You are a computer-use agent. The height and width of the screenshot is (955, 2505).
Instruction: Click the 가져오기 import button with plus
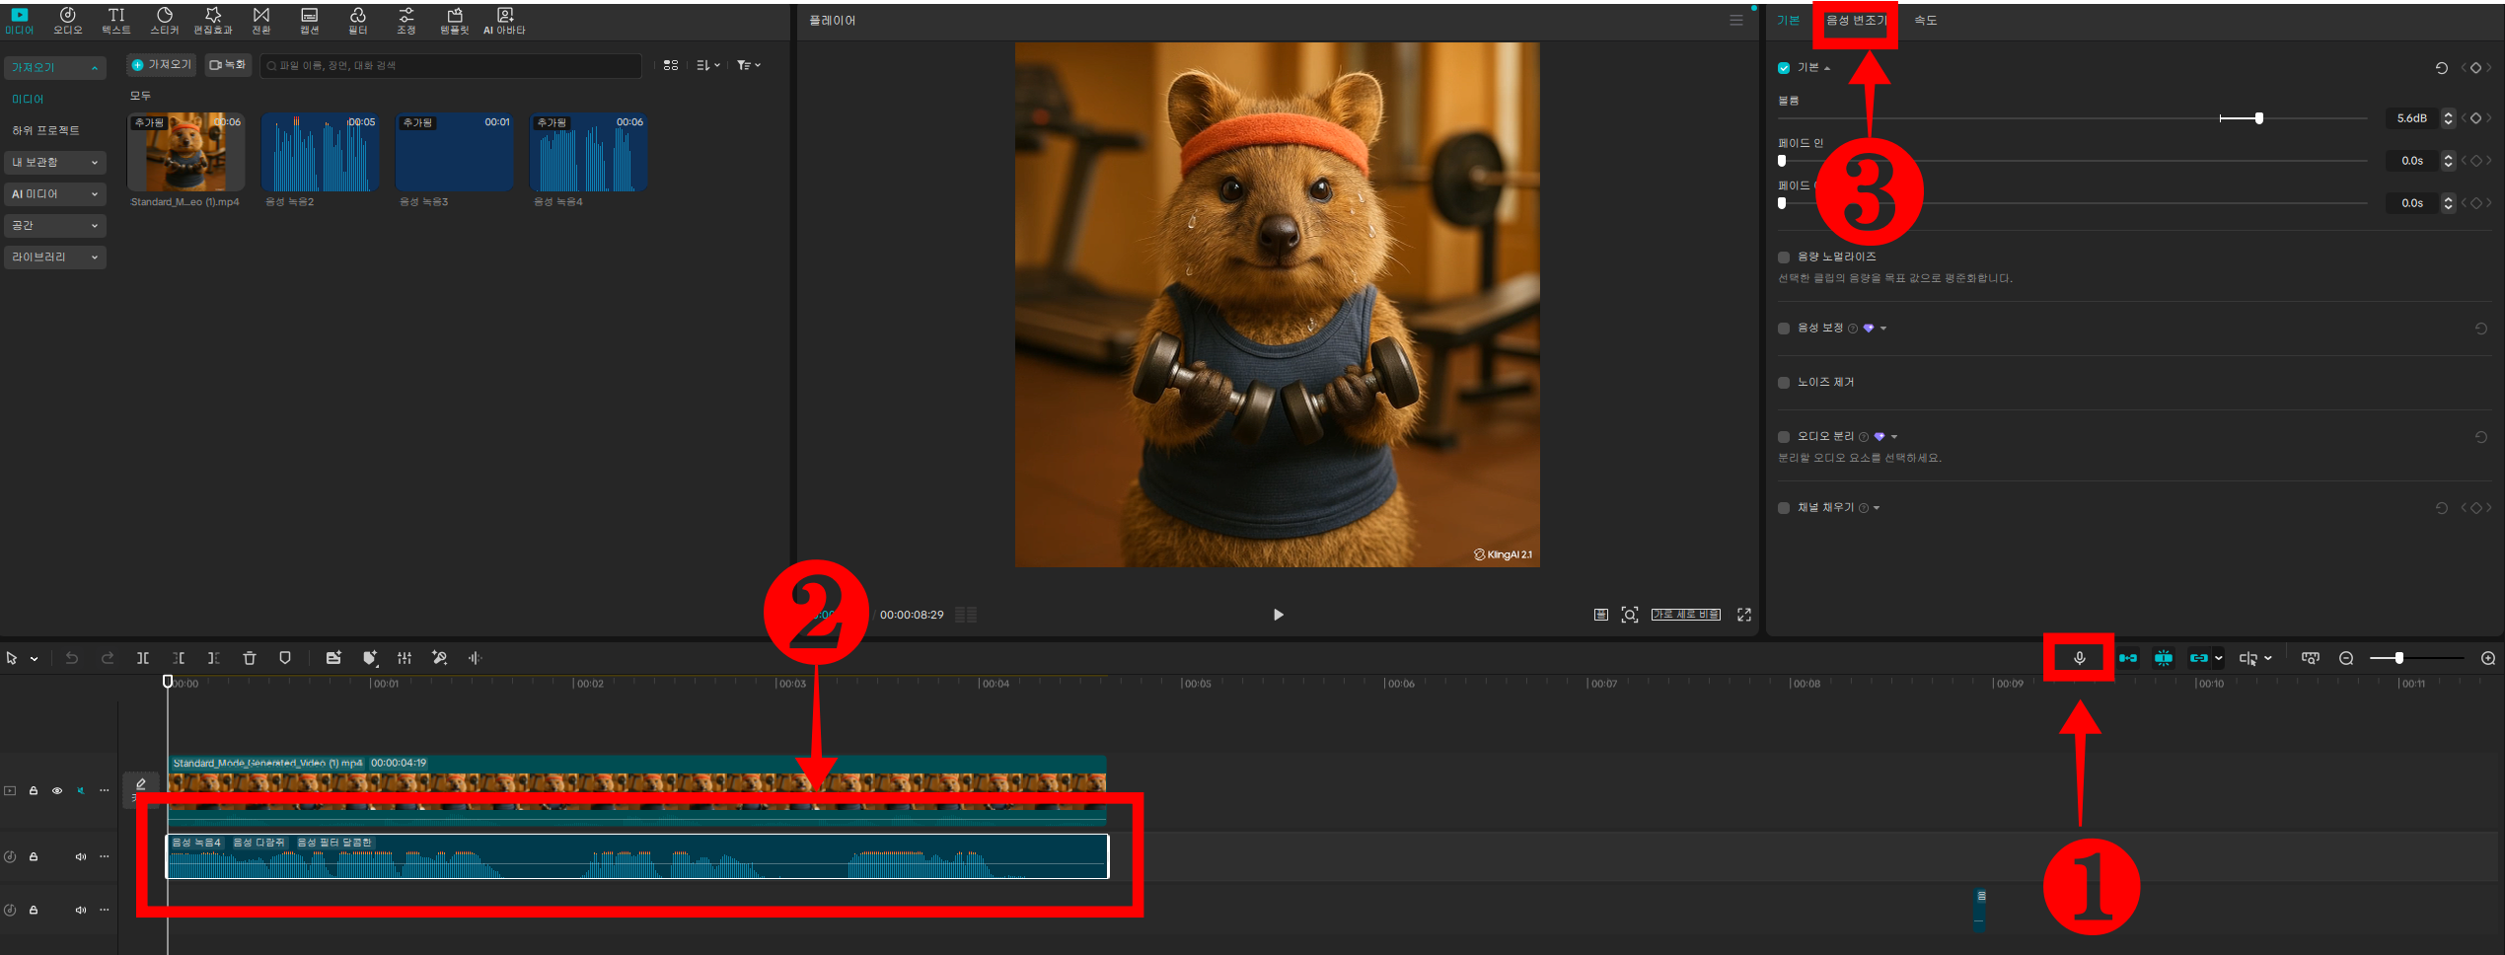162,65
